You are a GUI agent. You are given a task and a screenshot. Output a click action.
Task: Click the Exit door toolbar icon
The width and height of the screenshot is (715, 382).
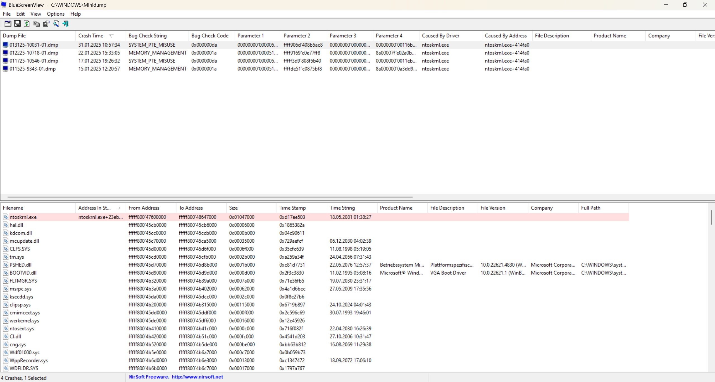(x=66, y=24)
